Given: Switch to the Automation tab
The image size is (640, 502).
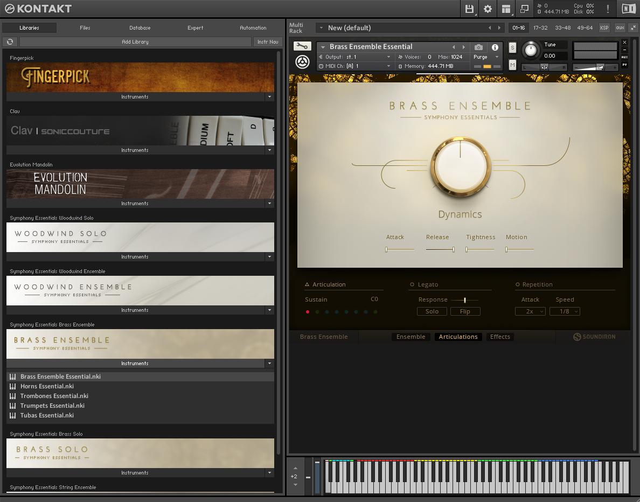Looking at the screenshot, I should tap(253, 28).
